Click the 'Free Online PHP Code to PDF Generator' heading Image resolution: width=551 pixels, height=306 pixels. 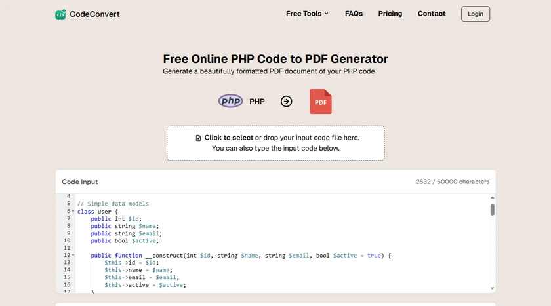(275, 59)
